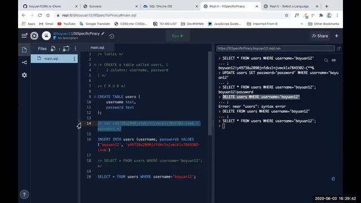Open the Imported From IE bookmark folder
361x203 pixels.
click(x=262, y=24)
